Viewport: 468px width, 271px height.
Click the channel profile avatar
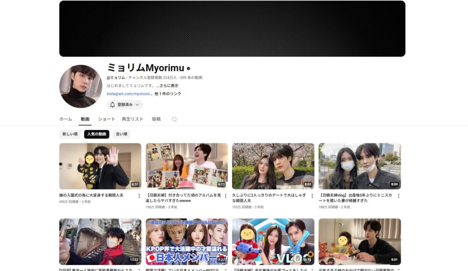[x=80, y=86]
